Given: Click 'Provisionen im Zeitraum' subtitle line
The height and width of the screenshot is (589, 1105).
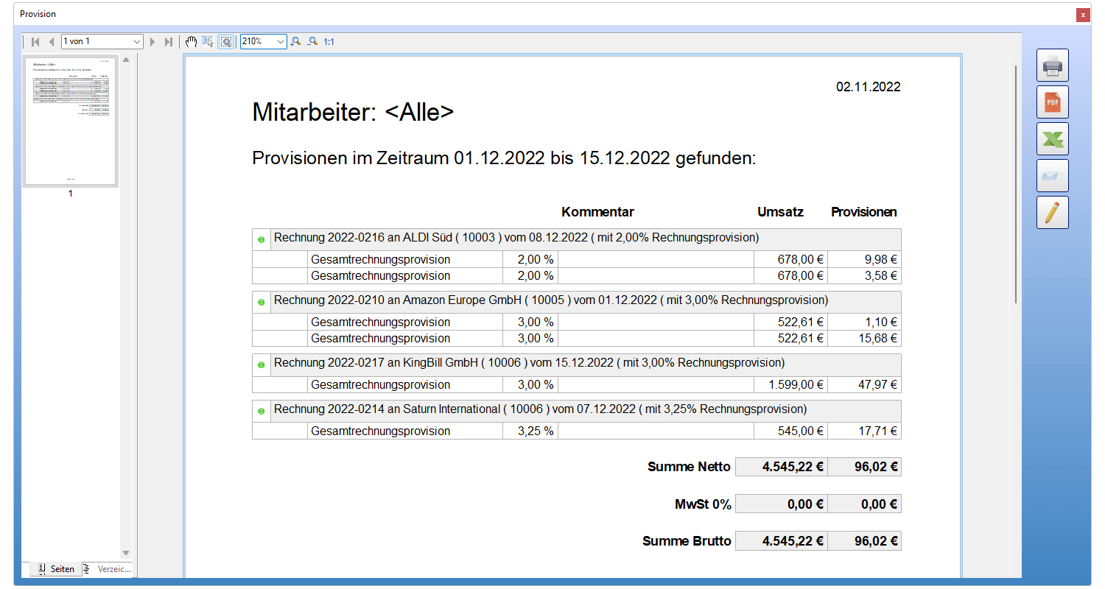Looking at the screenshot, I should click(505, 158).
